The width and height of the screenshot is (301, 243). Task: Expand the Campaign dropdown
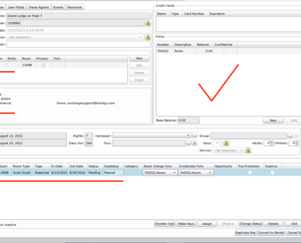188,135
